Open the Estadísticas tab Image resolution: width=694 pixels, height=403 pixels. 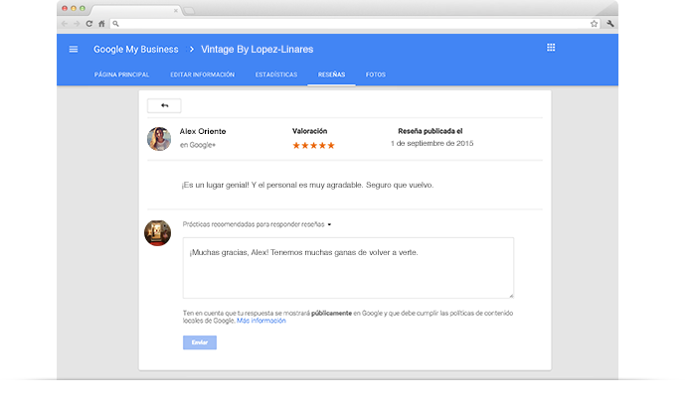[276, 74]
